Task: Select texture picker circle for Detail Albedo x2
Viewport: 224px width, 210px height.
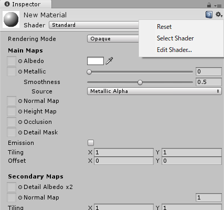Action: tap(20, 187)
